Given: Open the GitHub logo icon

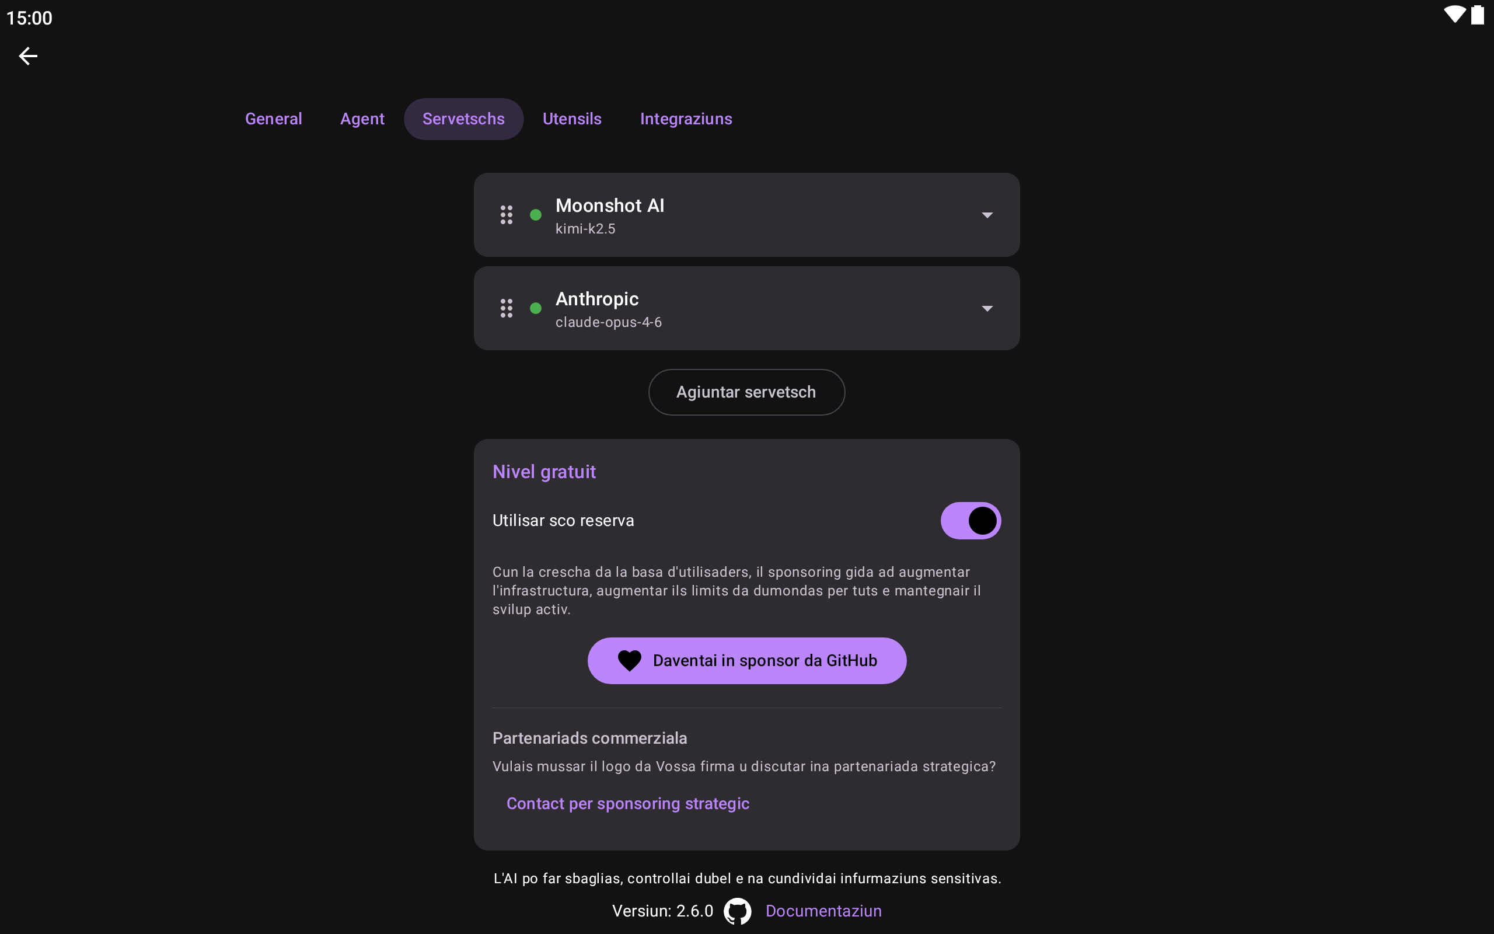Looking at the screenshot, I should pyautogui.click(x=738, y=911).
